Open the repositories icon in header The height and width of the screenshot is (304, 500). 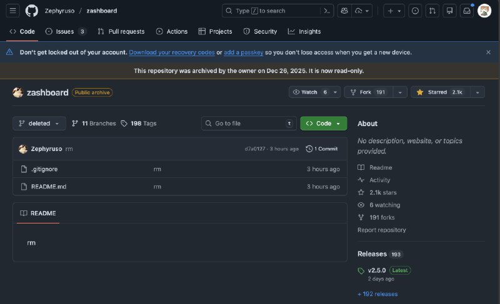click(449, 11)
